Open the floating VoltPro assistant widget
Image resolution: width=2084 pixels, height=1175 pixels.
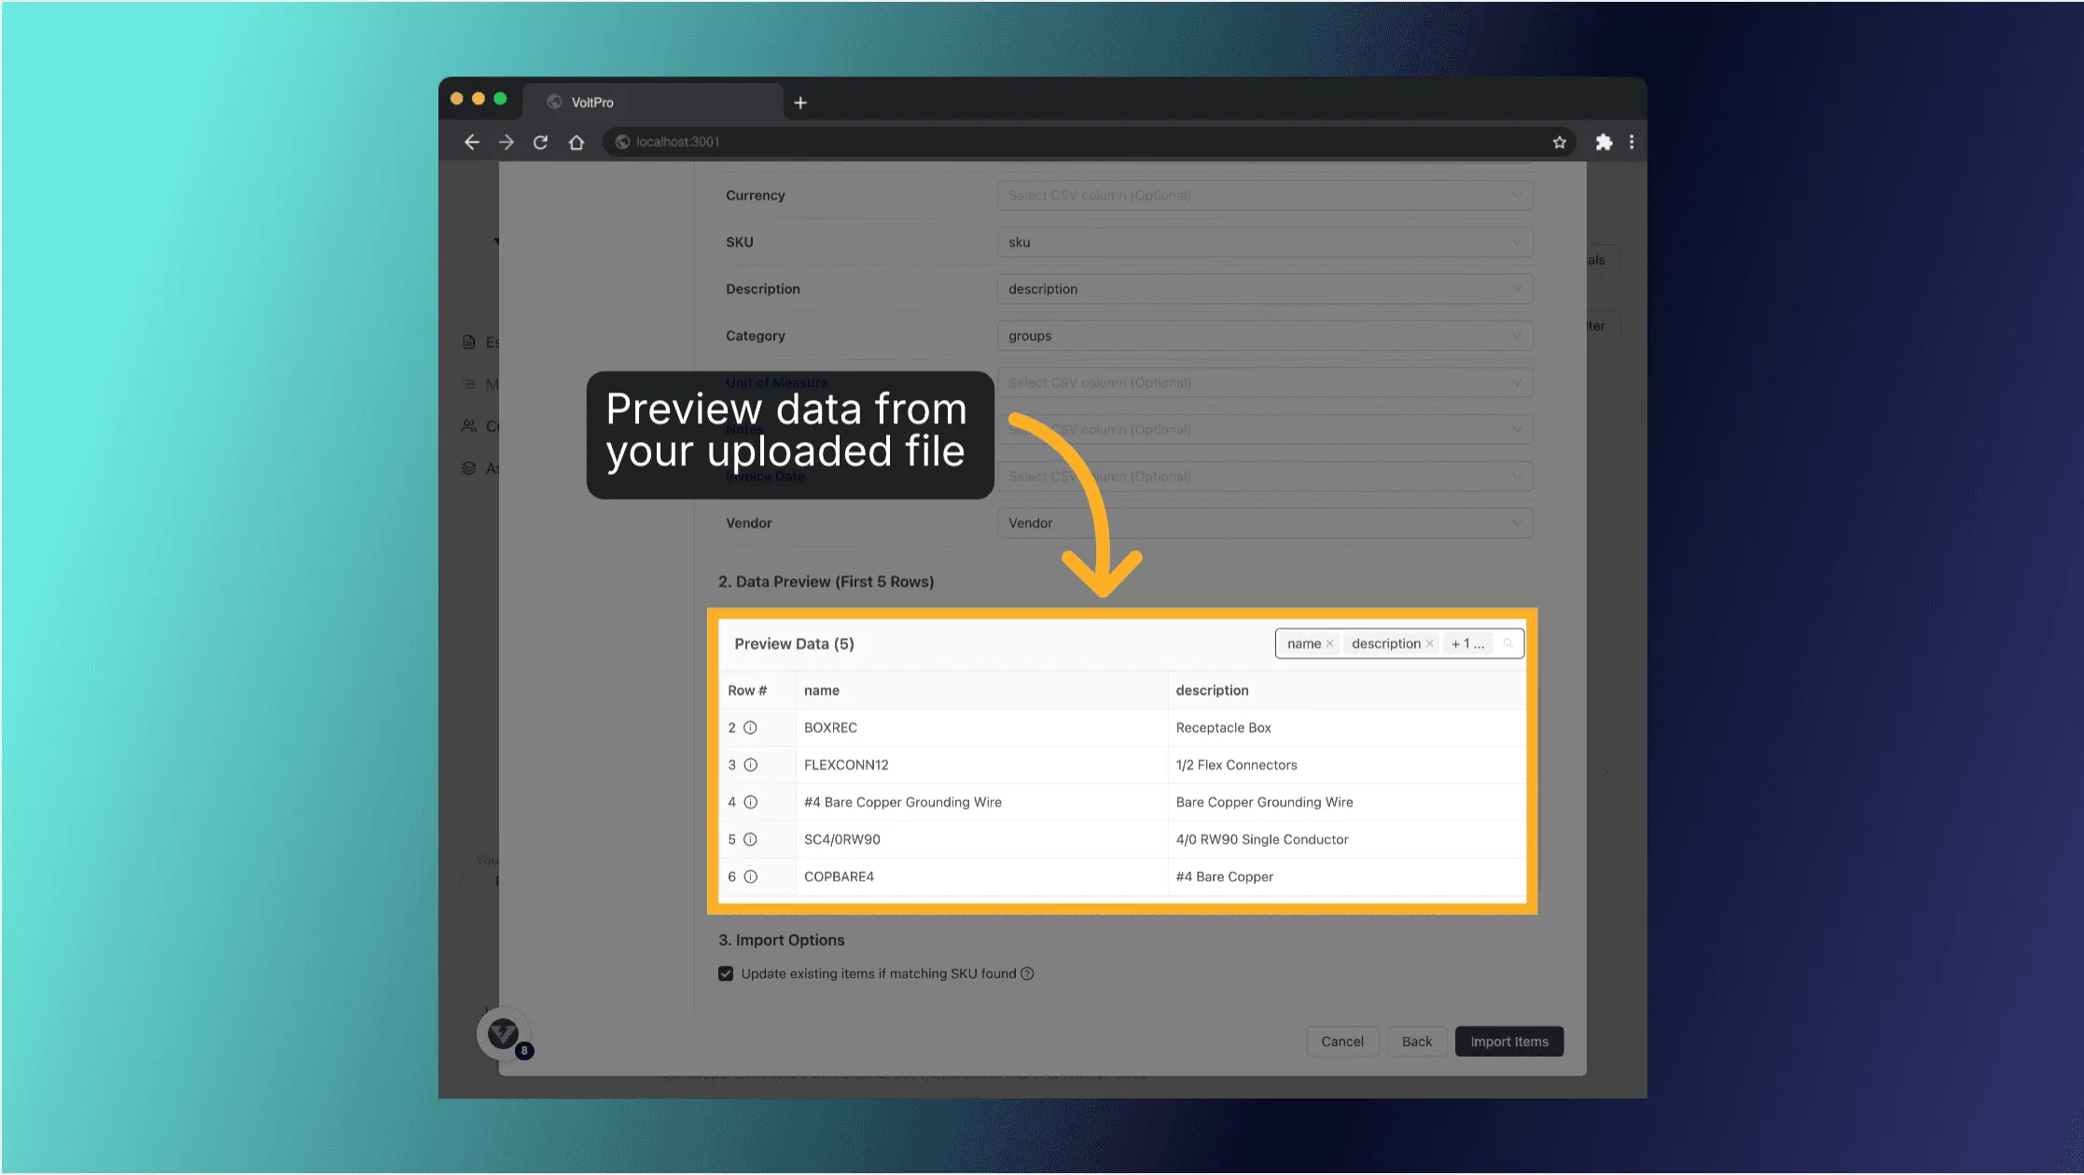pyautogui.click(x=504, y=1033)
